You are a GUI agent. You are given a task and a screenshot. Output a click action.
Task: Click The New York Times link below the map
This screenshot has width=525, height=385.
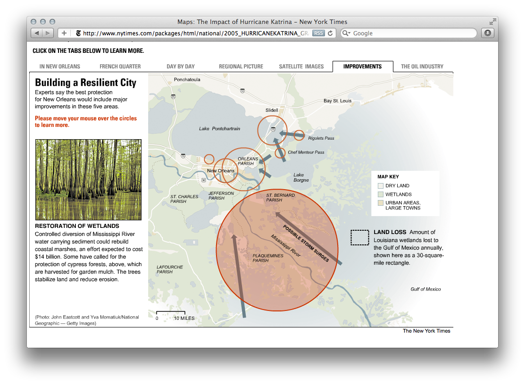point(426,331)
